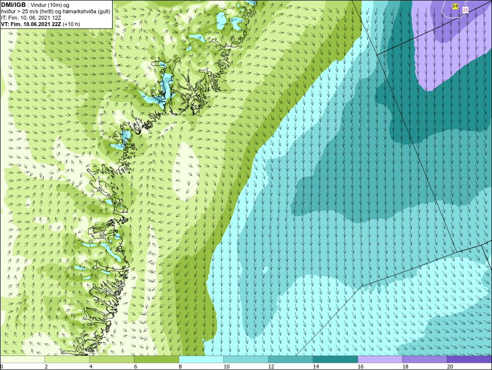The image size is (492, 370).
Task: Click legend value 2
Action: click(46, 367)
